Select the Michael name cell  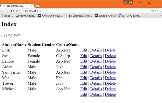pos(9,89)
